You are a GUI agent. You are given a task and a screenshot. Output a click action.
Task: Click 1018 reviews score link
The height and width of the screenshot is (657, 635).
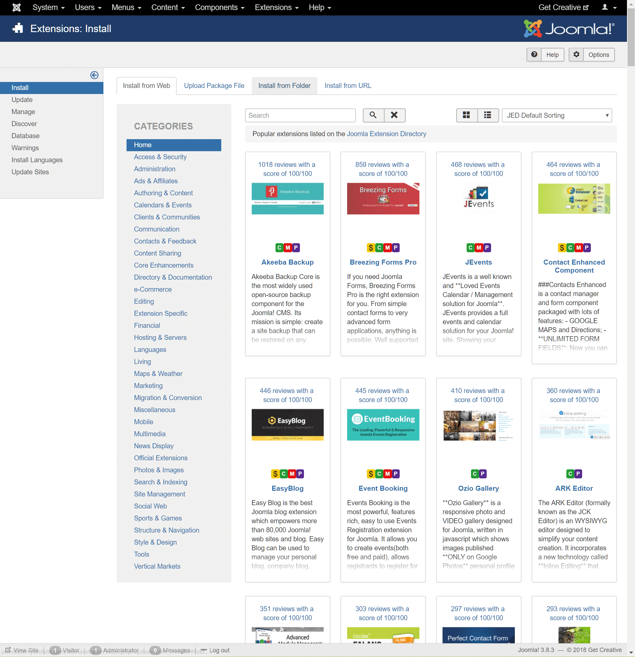[287, 169]
